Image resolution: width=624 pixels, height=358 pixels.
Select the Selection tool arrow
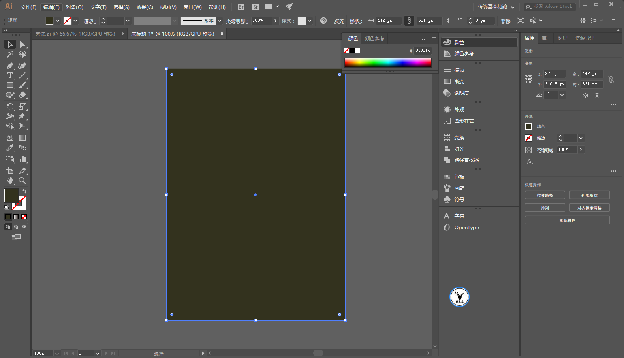coord(10,44)
